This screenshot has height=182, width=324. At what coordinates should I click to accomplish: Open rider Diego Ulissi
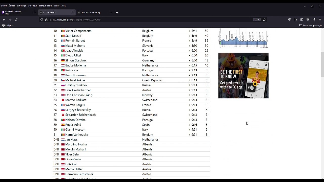click(73, 56)
